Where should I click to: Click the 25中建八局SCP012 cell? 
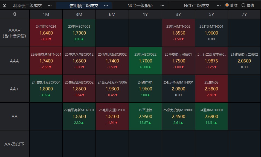pos(79,61)
